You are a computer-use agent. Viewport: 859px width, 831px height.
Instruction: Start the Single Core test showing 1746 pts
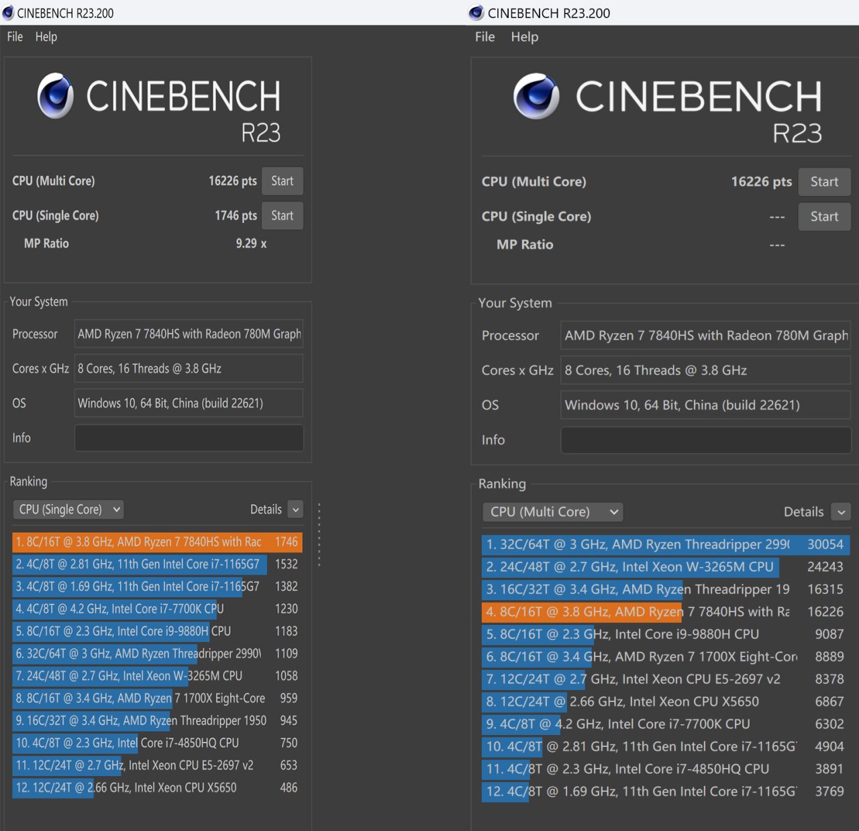coord(282,216)
